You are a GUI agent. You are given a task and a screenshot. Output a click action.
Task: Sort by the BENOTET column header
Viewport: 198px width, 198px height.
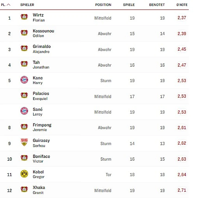click(x=157, y=5)
